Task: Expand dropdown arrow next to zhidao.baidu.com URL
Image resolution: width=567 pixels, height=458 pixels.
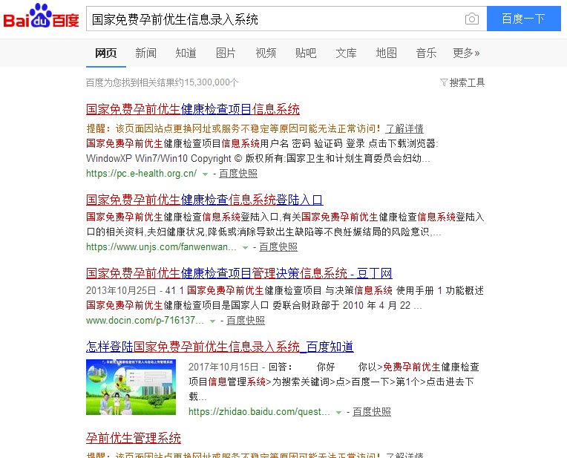Action: 339,413
